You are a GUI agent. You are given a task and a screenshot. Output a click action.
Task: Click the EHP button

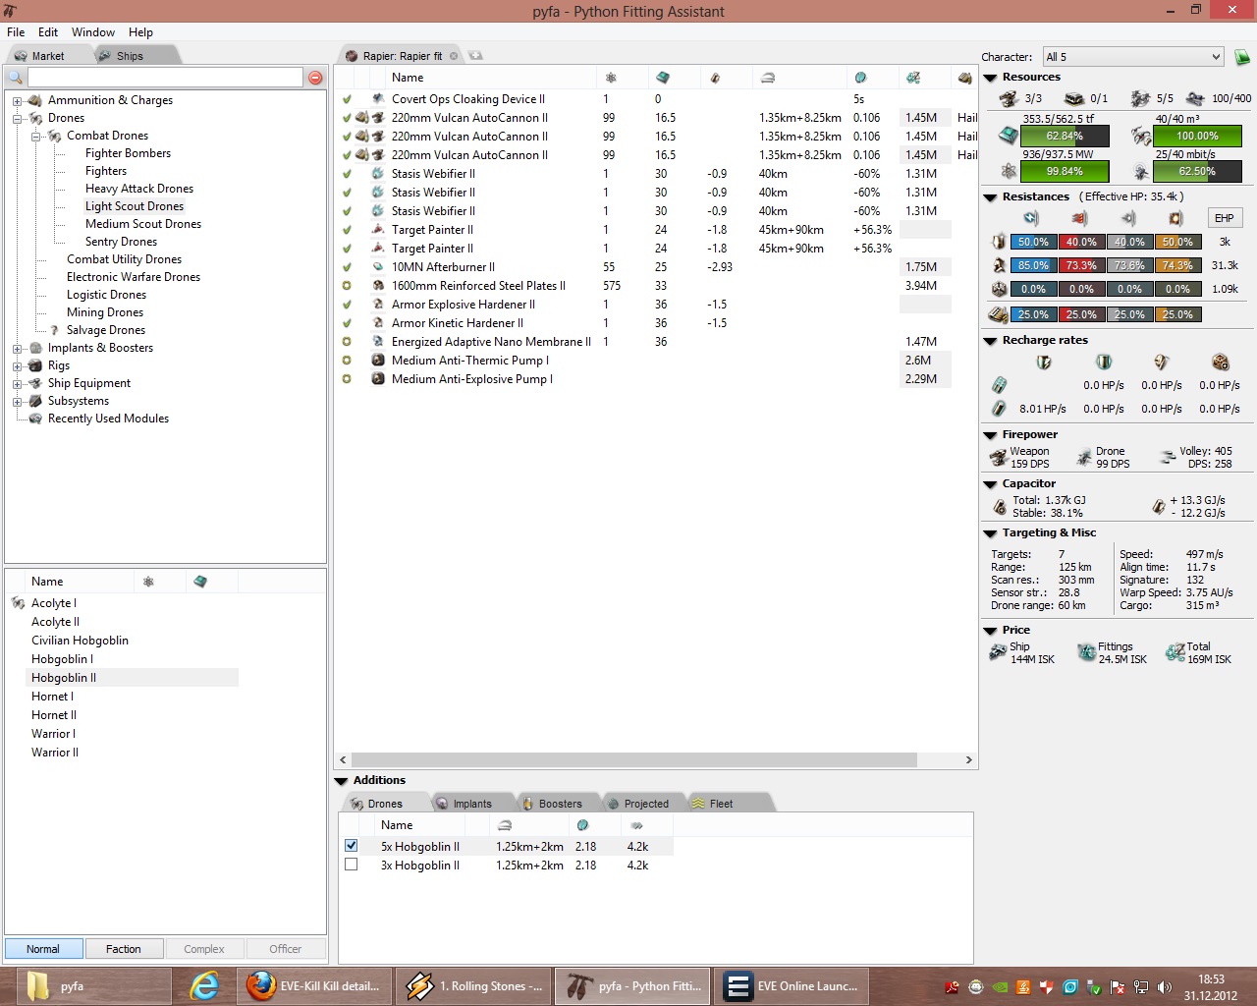[1224, 218]
